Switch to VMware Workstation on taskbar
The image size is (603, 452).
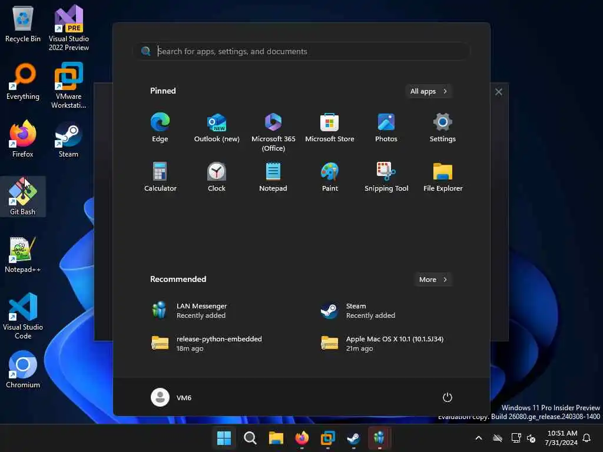coord(327,438)
